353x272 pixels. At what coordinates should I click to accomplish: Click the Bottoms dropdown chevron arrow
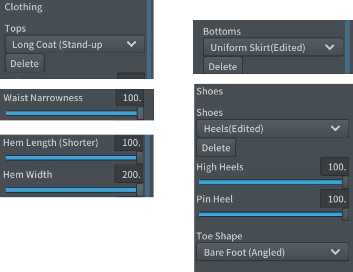(330, 48)
